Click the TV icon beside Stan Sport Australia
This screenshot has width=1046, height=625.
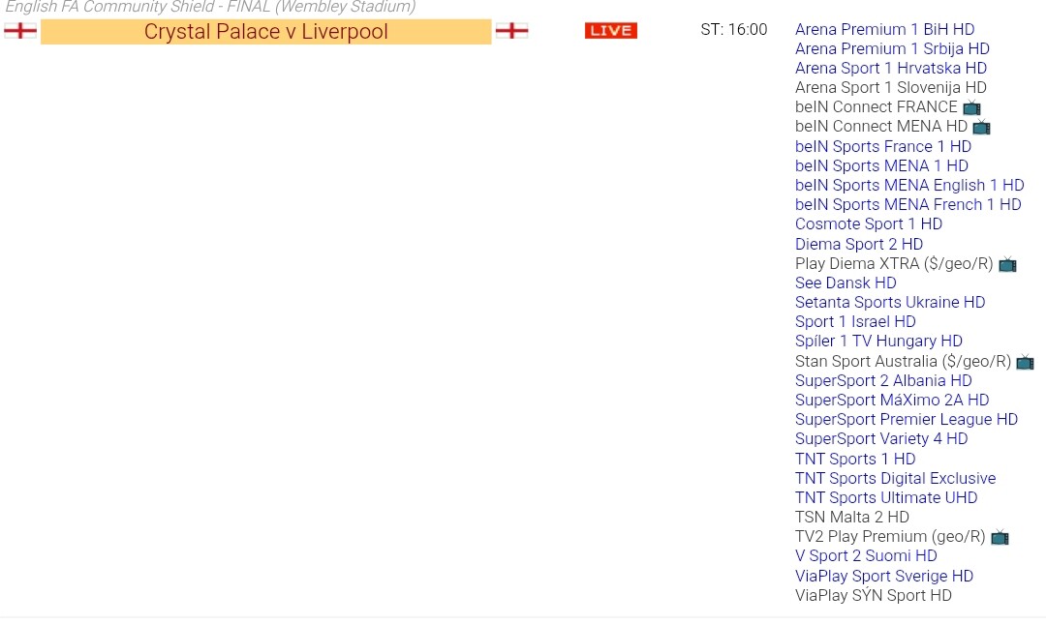(1025, 362)
